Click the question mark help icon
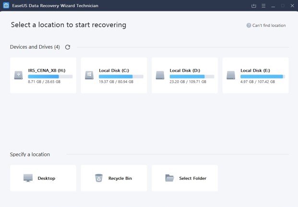Image resolution: width=298 pixels, height=207 pixels. (x=249, y=25)
